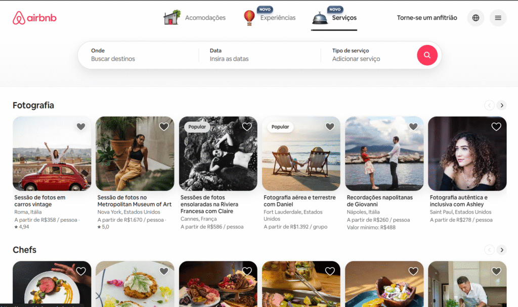Screen dimensions: 518x307
Task: Heart the Napoli couple photo listing
Action: [413, 127]
